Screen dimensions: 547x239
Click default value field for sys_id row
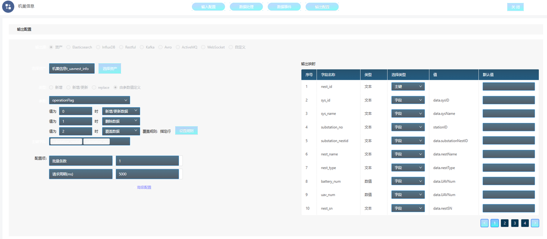509,100
